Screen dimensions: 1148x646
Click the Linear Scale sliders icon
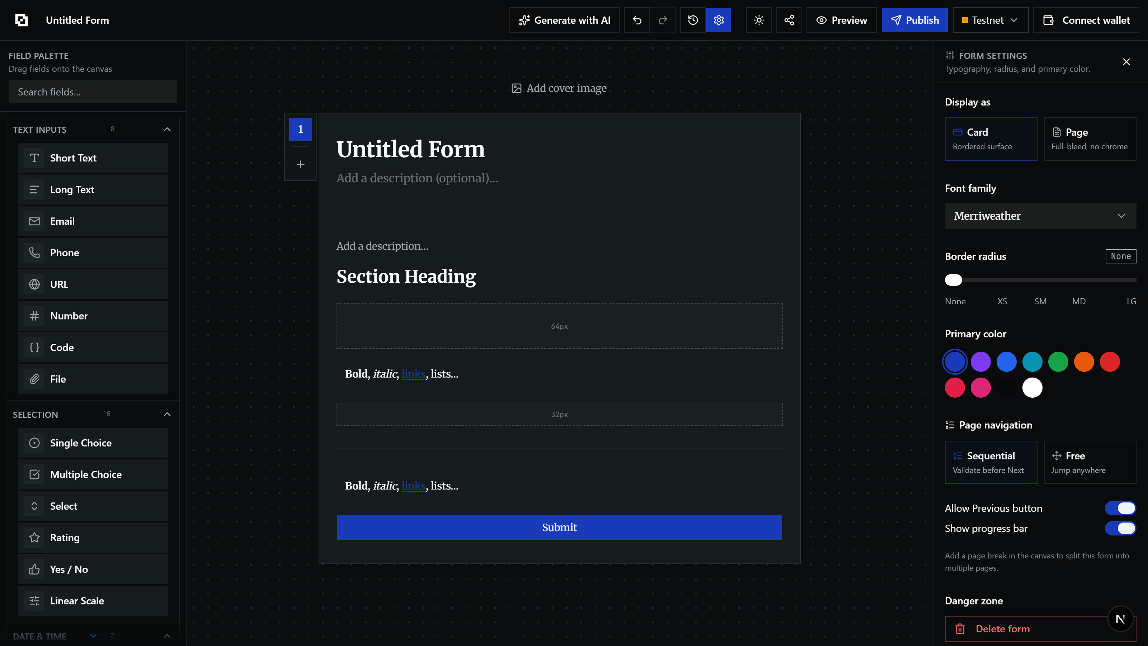click(34, 601)
